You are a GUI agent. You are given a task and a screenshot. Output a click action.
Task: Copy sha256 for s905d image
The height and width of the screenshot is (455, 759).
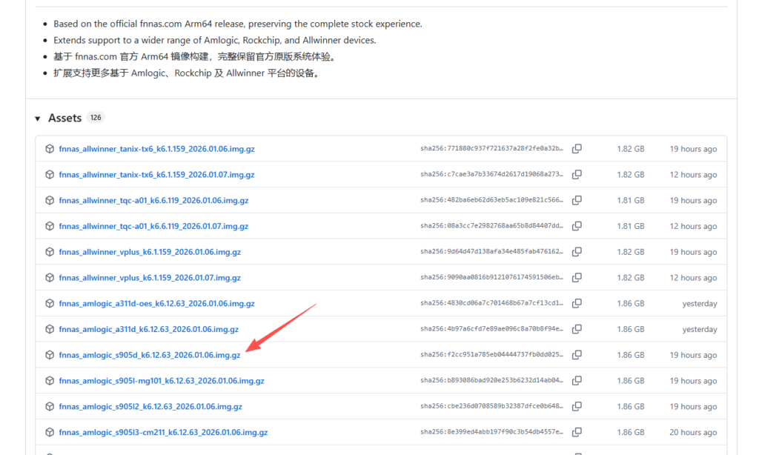(577, 355)
